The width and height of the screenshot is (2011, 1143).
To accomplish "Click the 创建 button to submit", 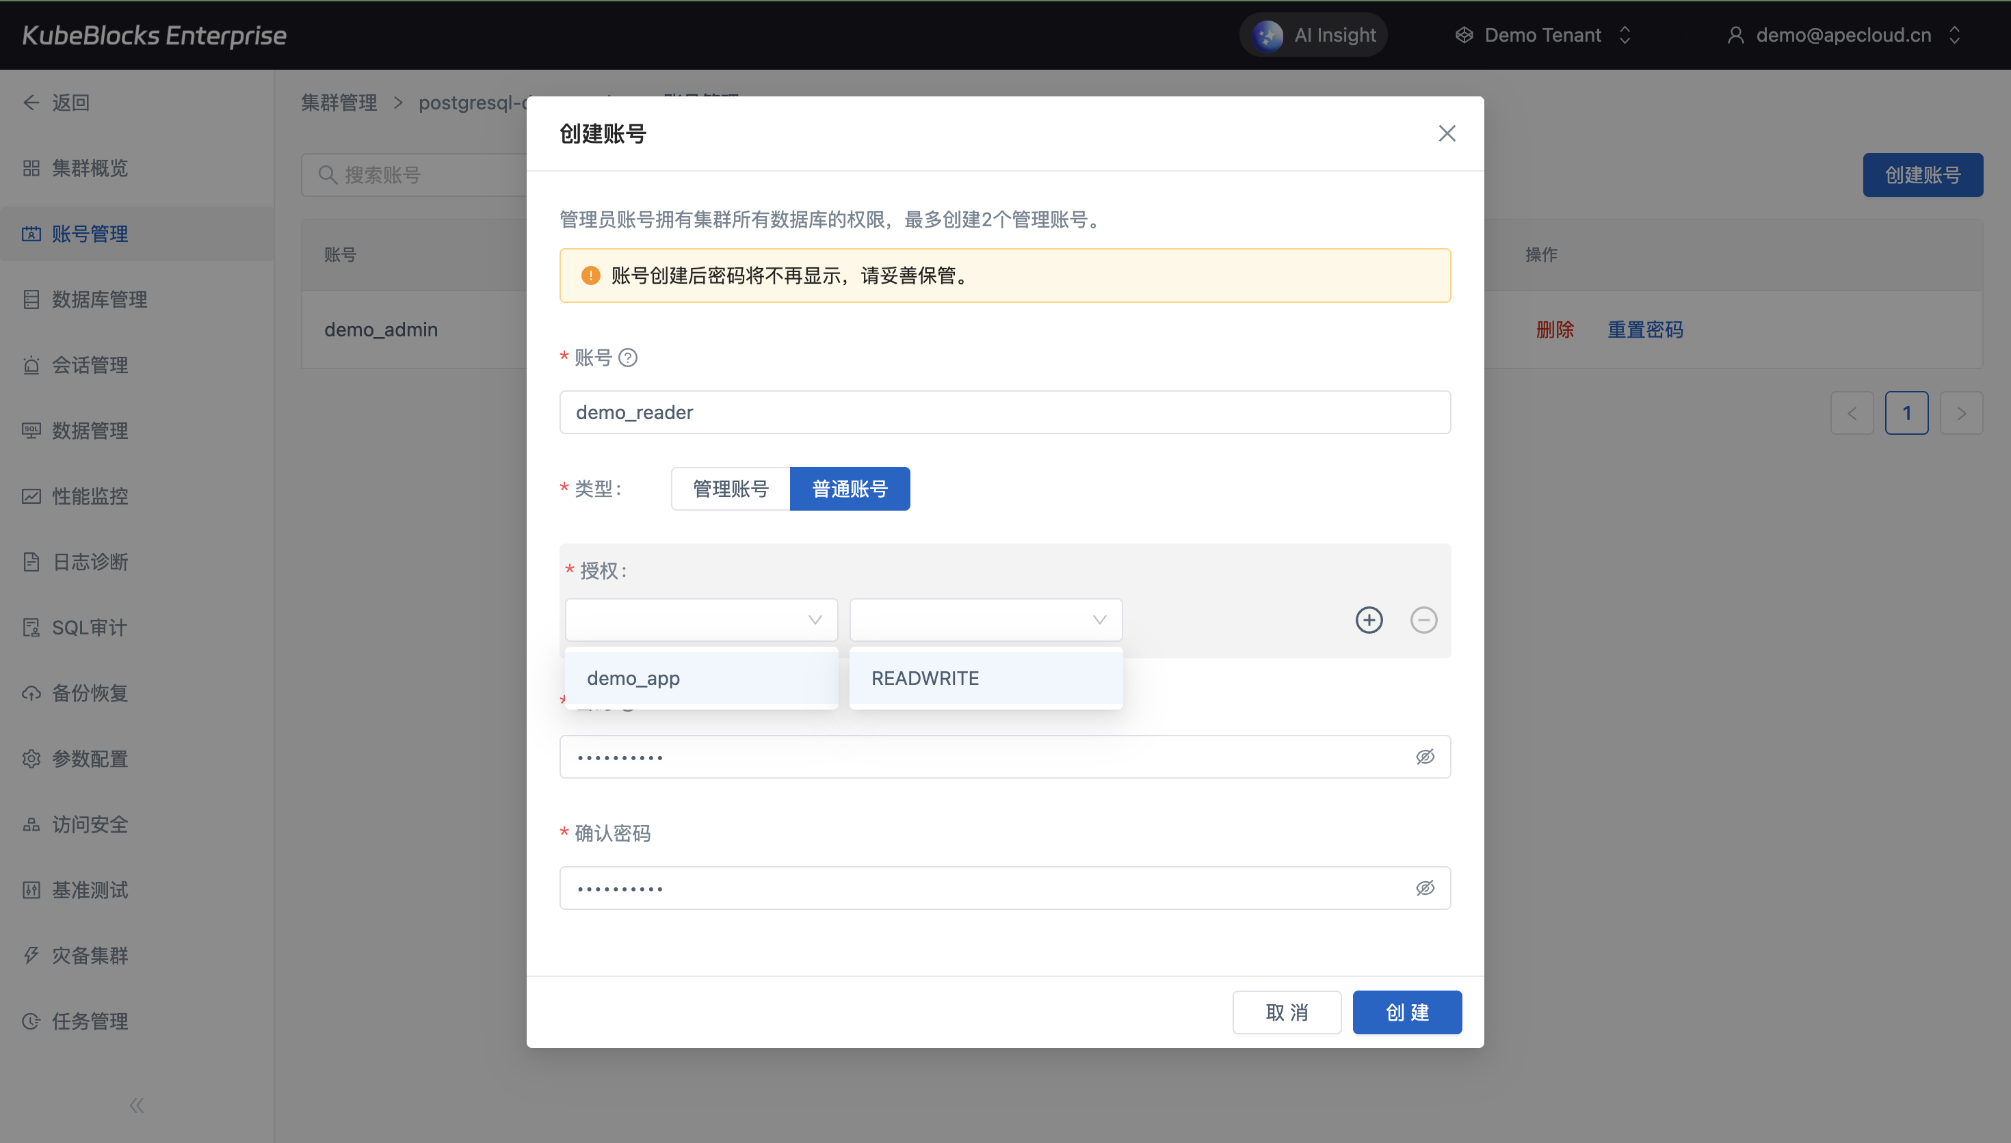I will click(x=1406, y=1012).
